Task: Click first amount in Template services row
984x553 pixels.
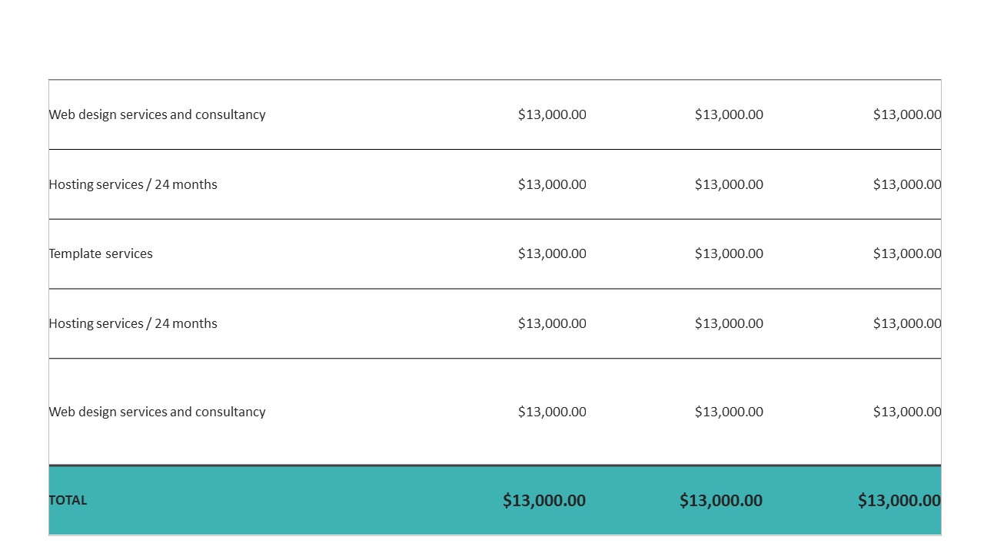Action: click(552, 254)
